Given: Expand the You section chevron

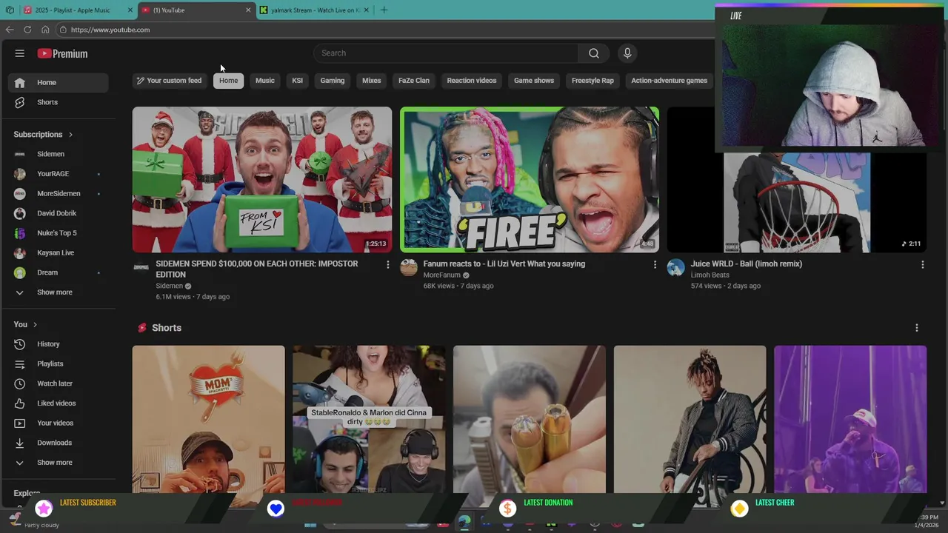Looking at the screenshot, I should [35, 325].
